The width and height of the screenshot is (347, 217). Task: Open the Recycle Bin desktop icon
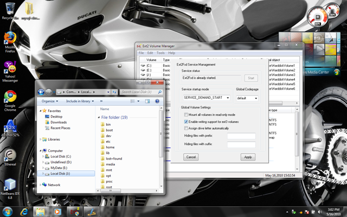(x=10, y=11)
